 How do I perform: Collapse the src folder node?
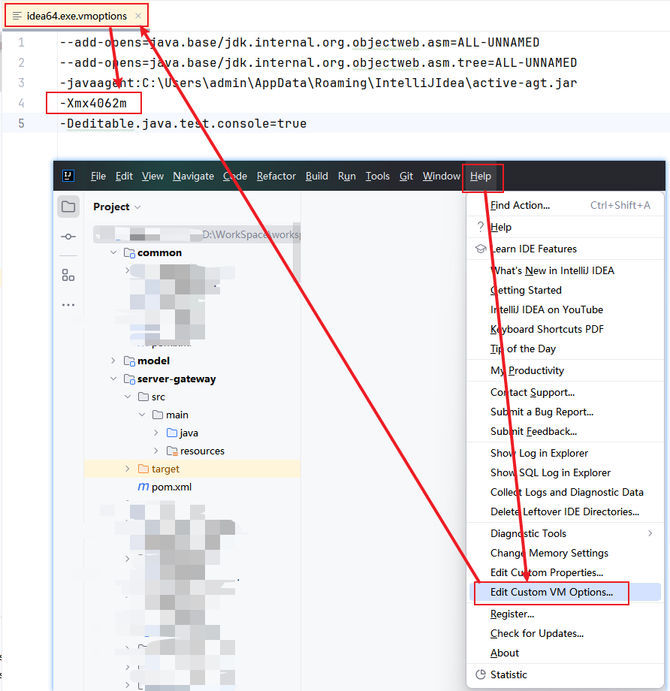(x=128, y=397)
